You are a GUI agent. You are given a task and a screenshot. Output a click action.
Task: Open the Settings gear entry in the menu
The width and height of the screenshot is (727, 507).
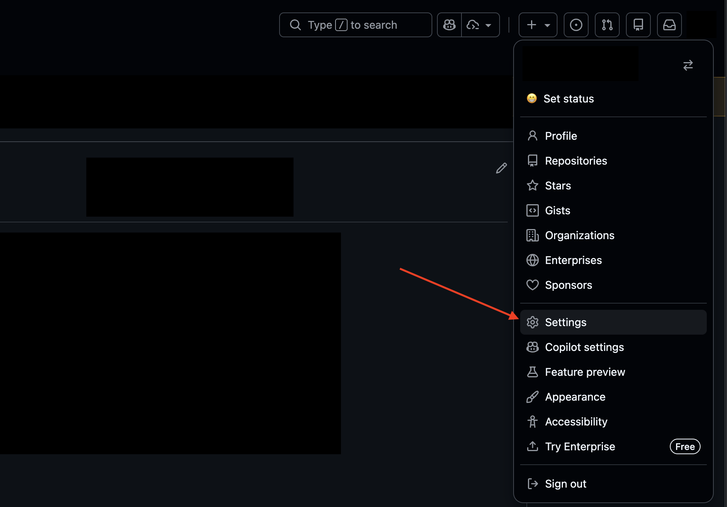tap(566, 322)
